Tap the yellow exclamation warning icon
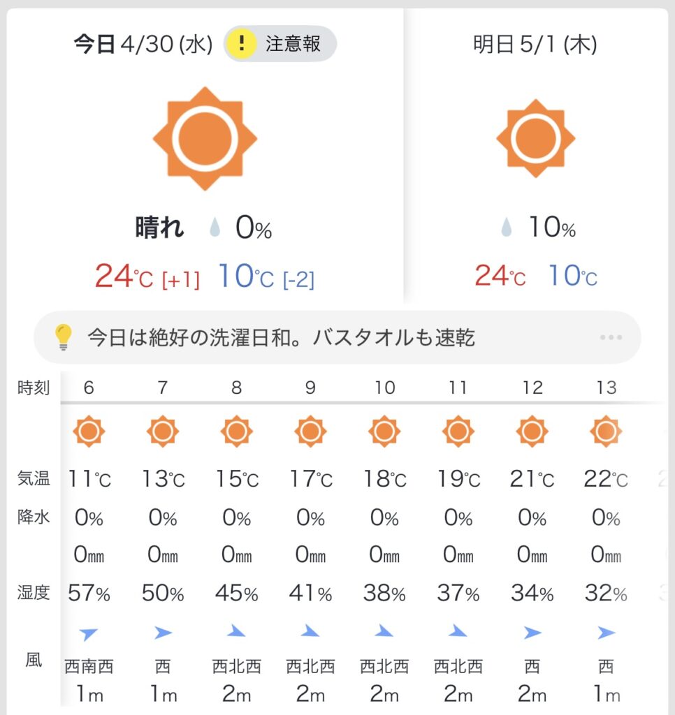 (x=241, y=44)
